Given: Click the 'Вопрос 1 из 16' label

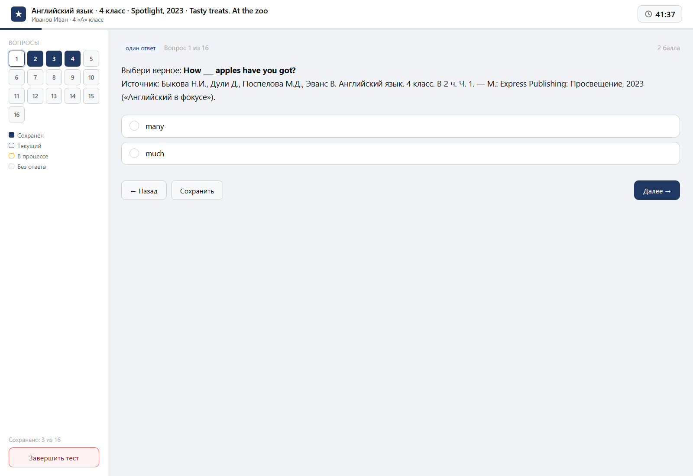Looking at the screenshot, I should point(186,48).
